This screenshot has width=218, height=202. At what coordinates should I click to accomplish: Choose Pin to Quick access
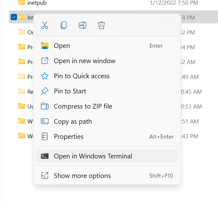pos(107,76)
